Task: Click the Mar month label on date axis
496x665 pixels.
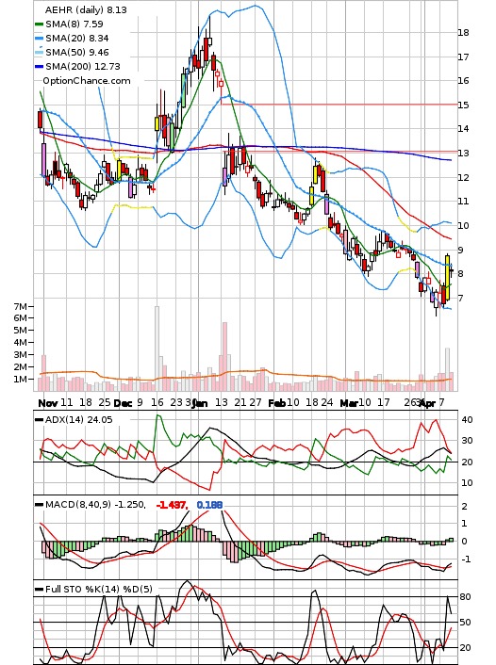Action: pyautogui.click(x=349, y=403)
